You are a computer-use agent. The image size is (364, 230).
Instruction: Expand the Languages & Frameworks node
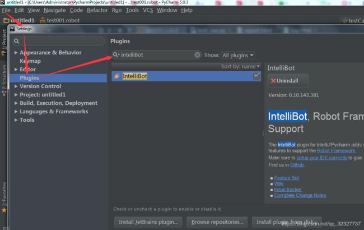16,112
